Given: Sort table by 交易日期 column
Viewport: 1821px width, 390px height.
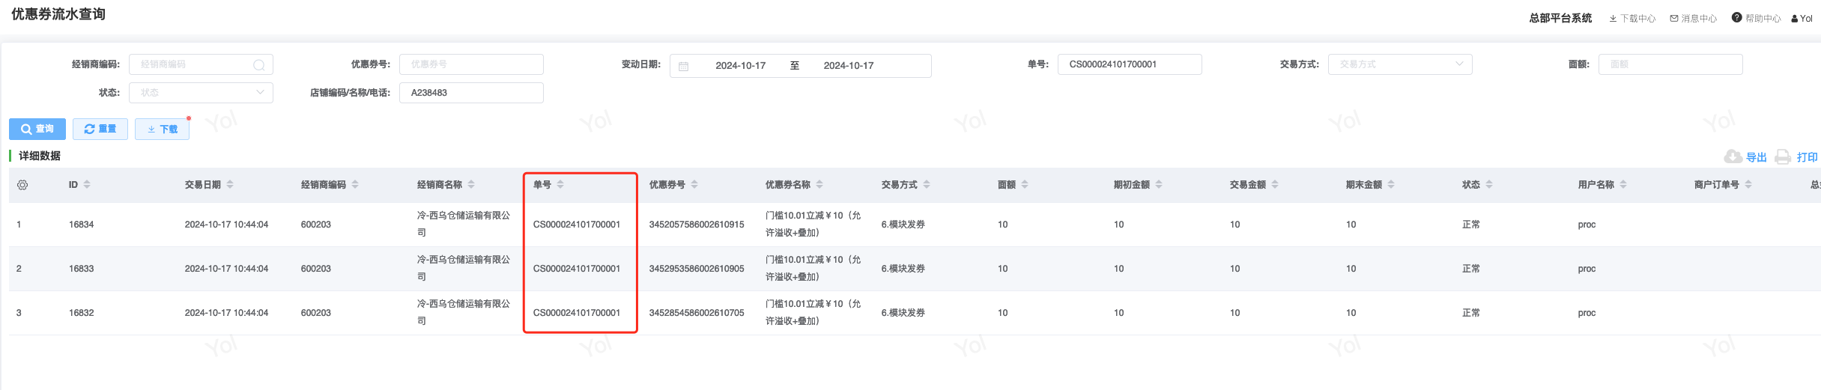Looking at the screenshot, I should [x=230, y=184].
